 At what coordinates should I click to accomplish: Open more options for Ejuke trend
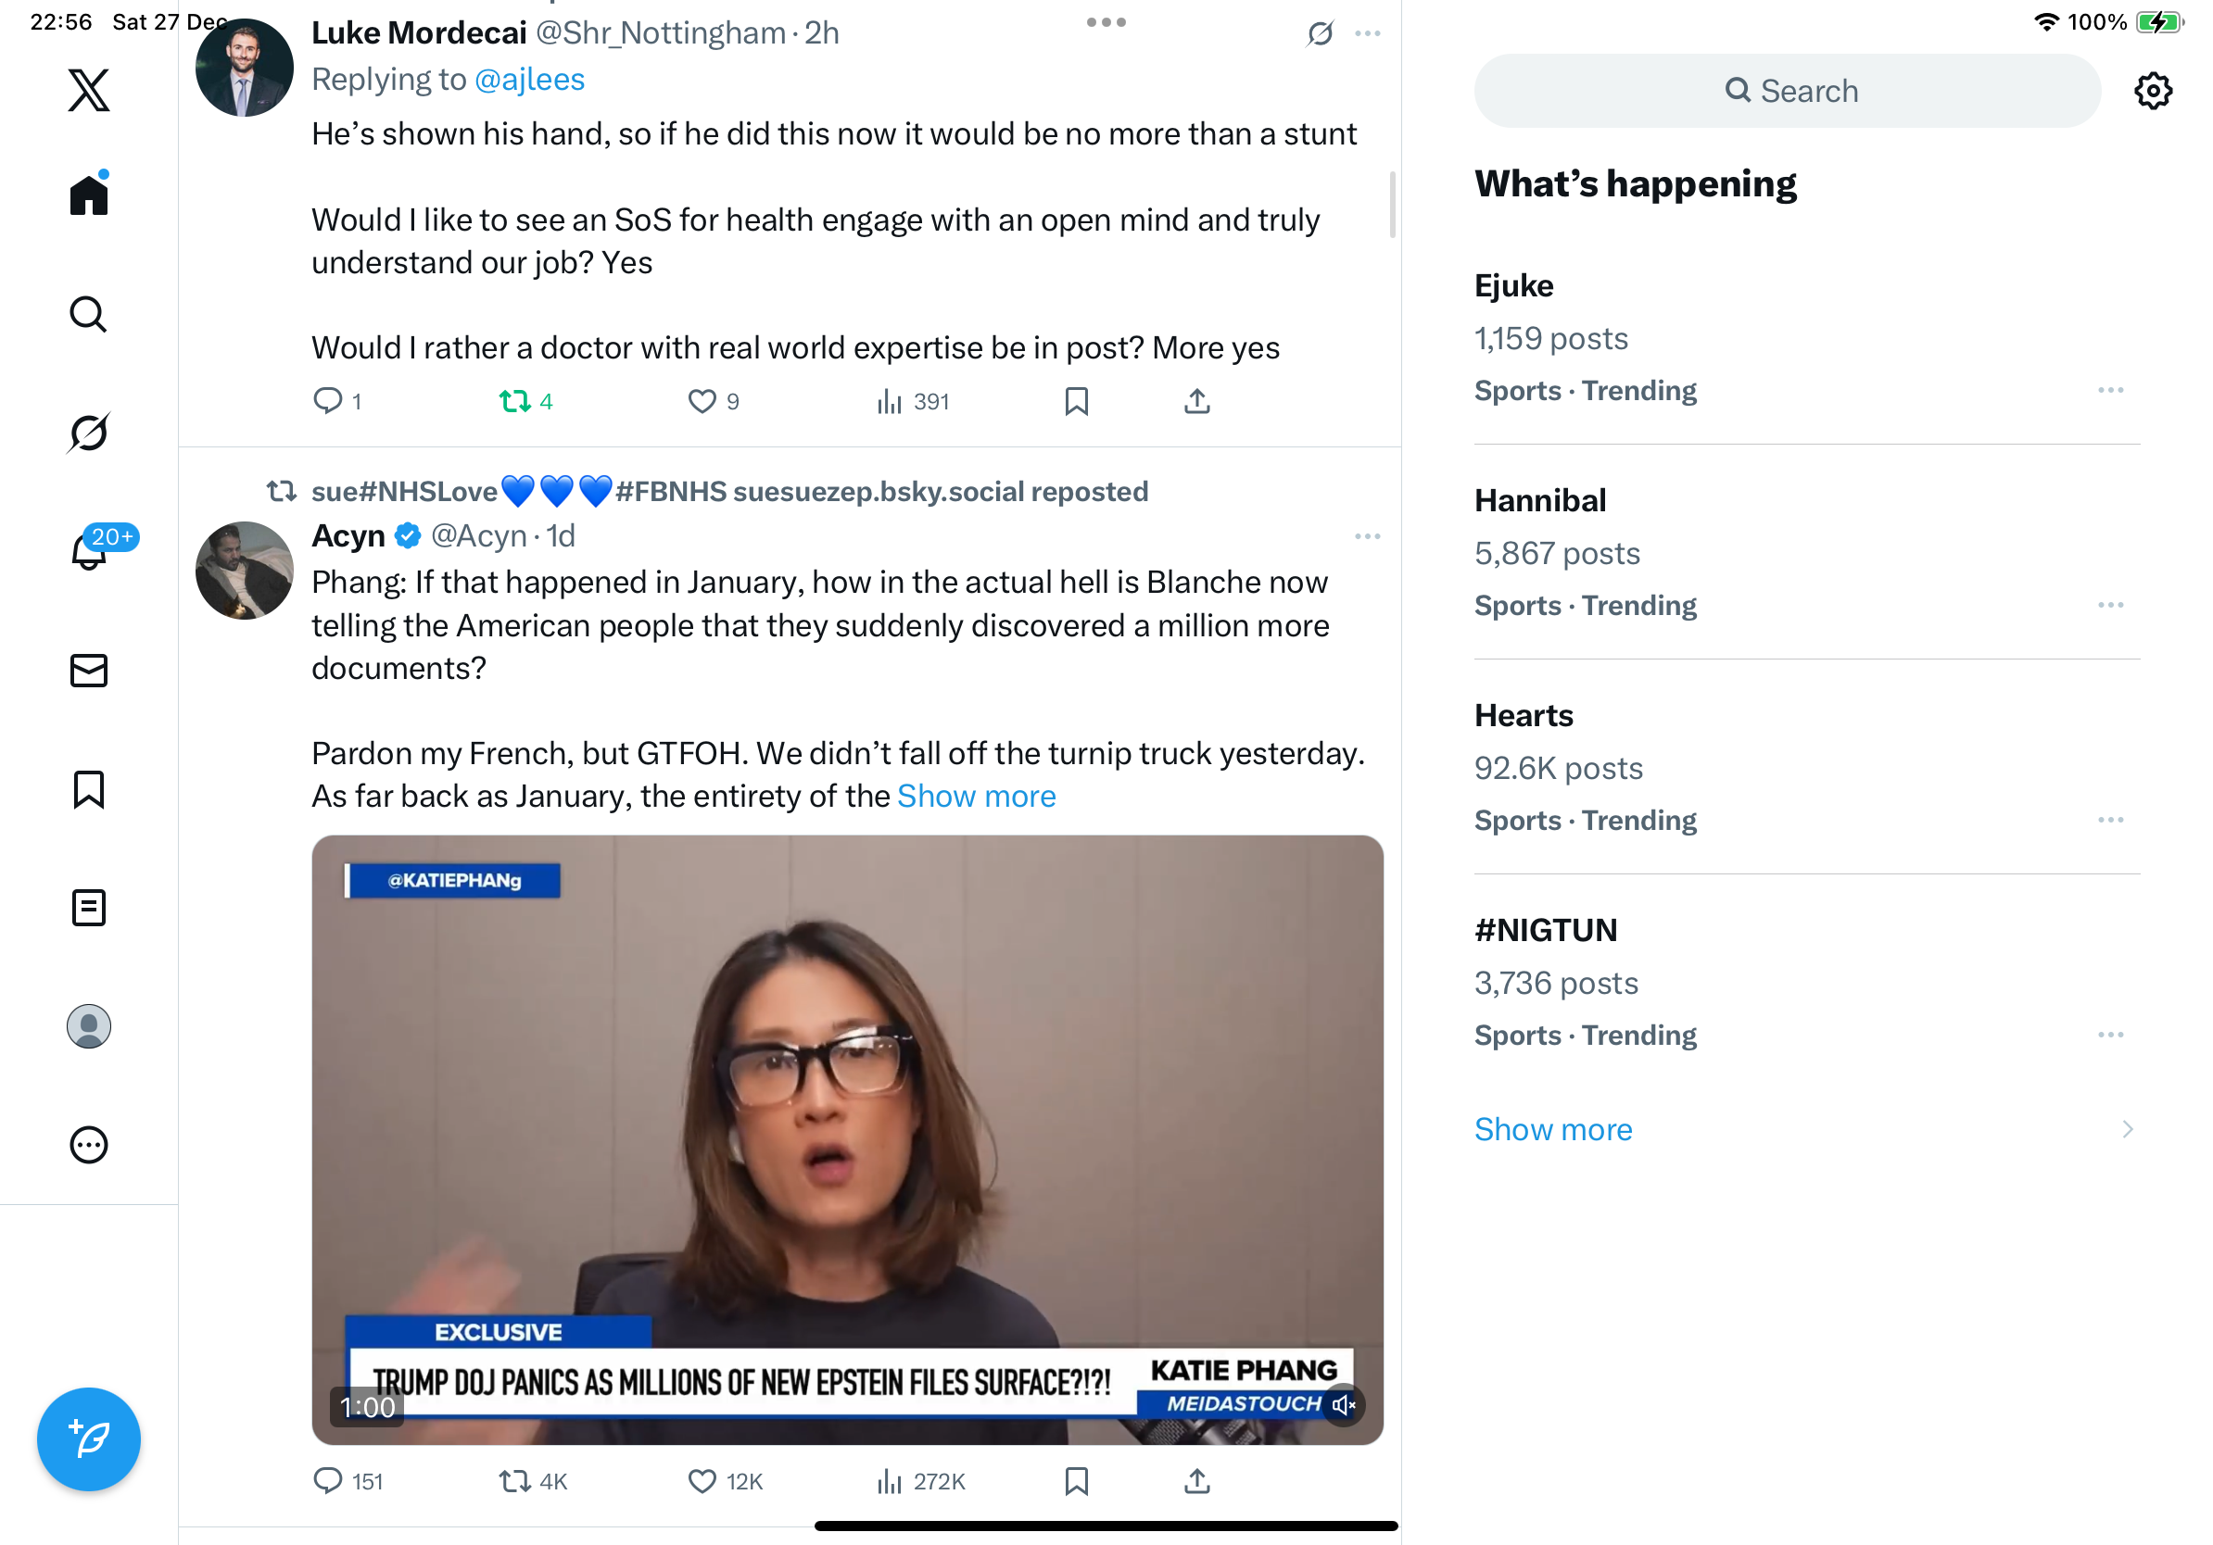(x=2110, y=390)
